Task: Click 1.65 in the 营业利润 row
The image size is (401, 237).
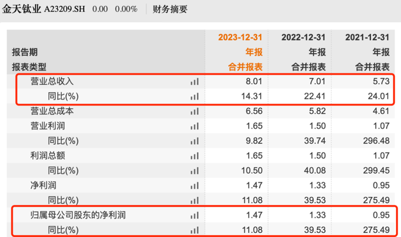Action: (x=254, y=126)
